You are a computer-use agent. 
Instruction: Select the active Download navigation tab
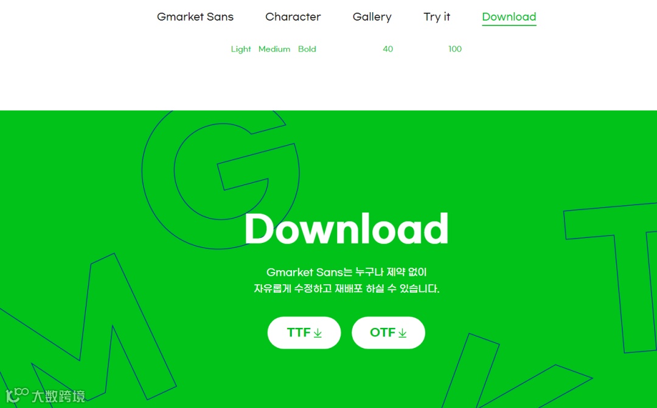(x=509, y=17)
